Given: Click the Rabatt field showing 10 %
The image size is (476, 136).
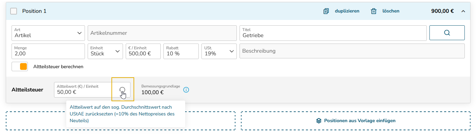Looking at the screenshot, I should (x=181, y=51).
